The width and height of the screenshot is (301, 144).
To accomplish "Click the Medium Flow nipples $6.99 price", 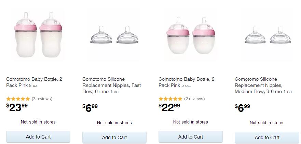I will [243, 108].
